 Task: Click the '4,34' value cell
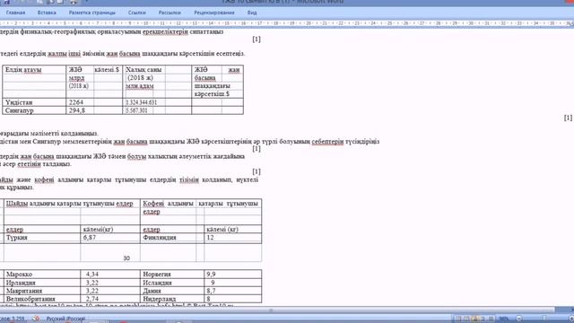pyautogui.click(x=109, y=274)
